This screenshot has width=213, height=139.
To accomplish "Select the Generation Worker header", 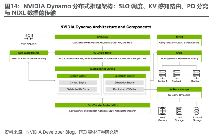I will coord(125,76).
